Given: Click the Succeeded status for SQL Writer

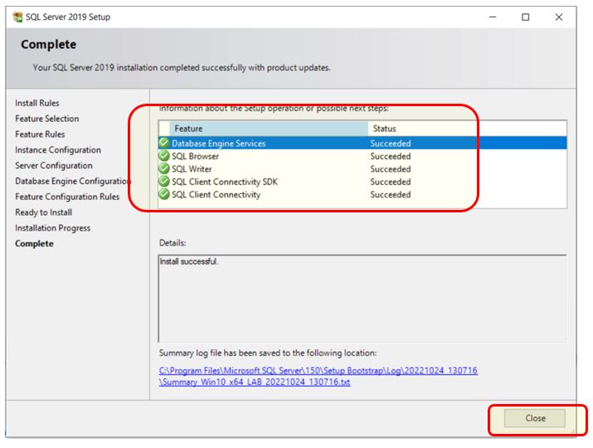Looking at the screenshot, I should coord(391,169).
